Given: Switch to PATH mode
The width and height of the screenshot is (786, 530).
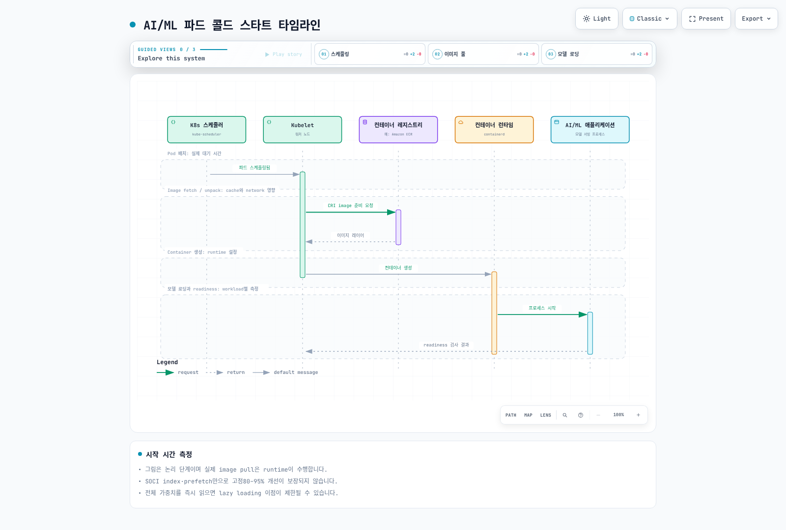Looking at the screenshot, I should 511,415.
